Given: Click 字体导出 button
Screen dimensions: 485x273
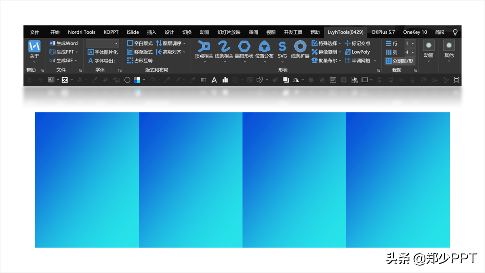Looking at the screenshot, I should (101, 61).
